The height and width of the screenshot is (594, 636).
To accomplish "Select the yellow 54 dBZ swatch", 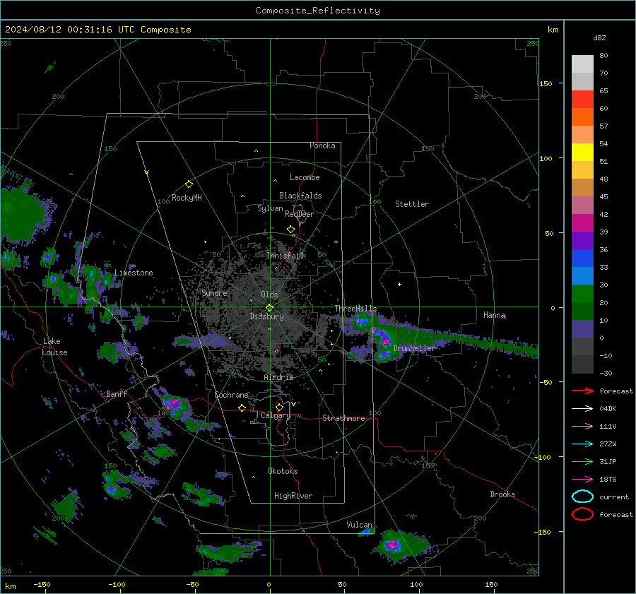I will [x=582, y=153].
